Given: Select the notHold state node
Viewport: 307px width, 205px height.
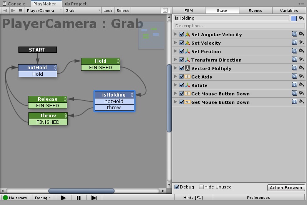Looking at the screenshot, I should point(38,68).
